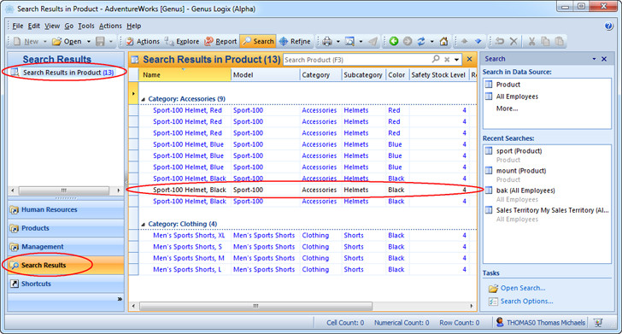Collapse the Category: Accessories group
622x334 pixels.
[144, 99]
